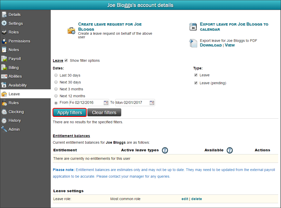
Task: Open the Rules section label
Action: (14, 103)
